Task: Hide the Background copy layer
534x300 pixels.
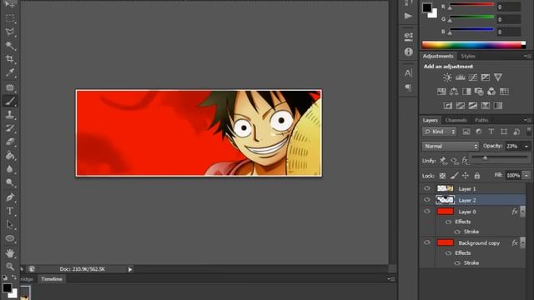Action: tap(427, 242)
